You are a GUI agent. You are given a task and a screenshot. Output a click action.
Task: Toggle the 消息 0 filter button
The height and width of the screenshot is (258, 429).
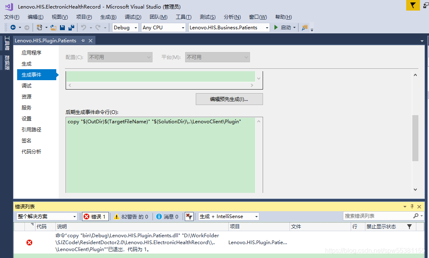point(167,216)
